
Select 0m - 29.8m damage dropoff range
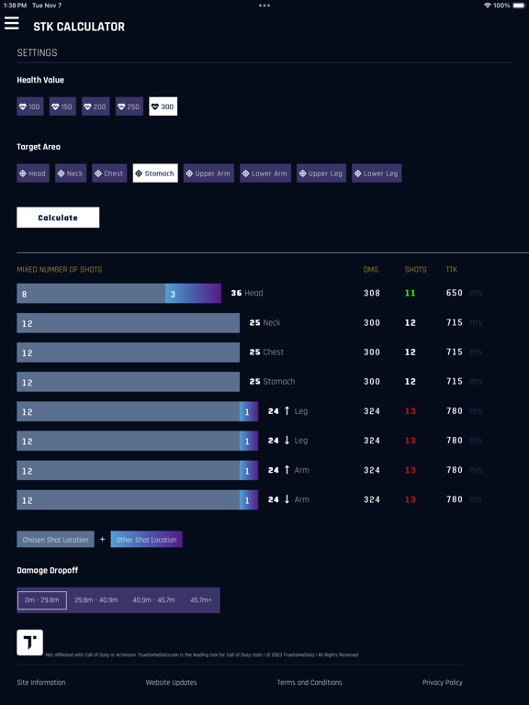tap(42, 600)
